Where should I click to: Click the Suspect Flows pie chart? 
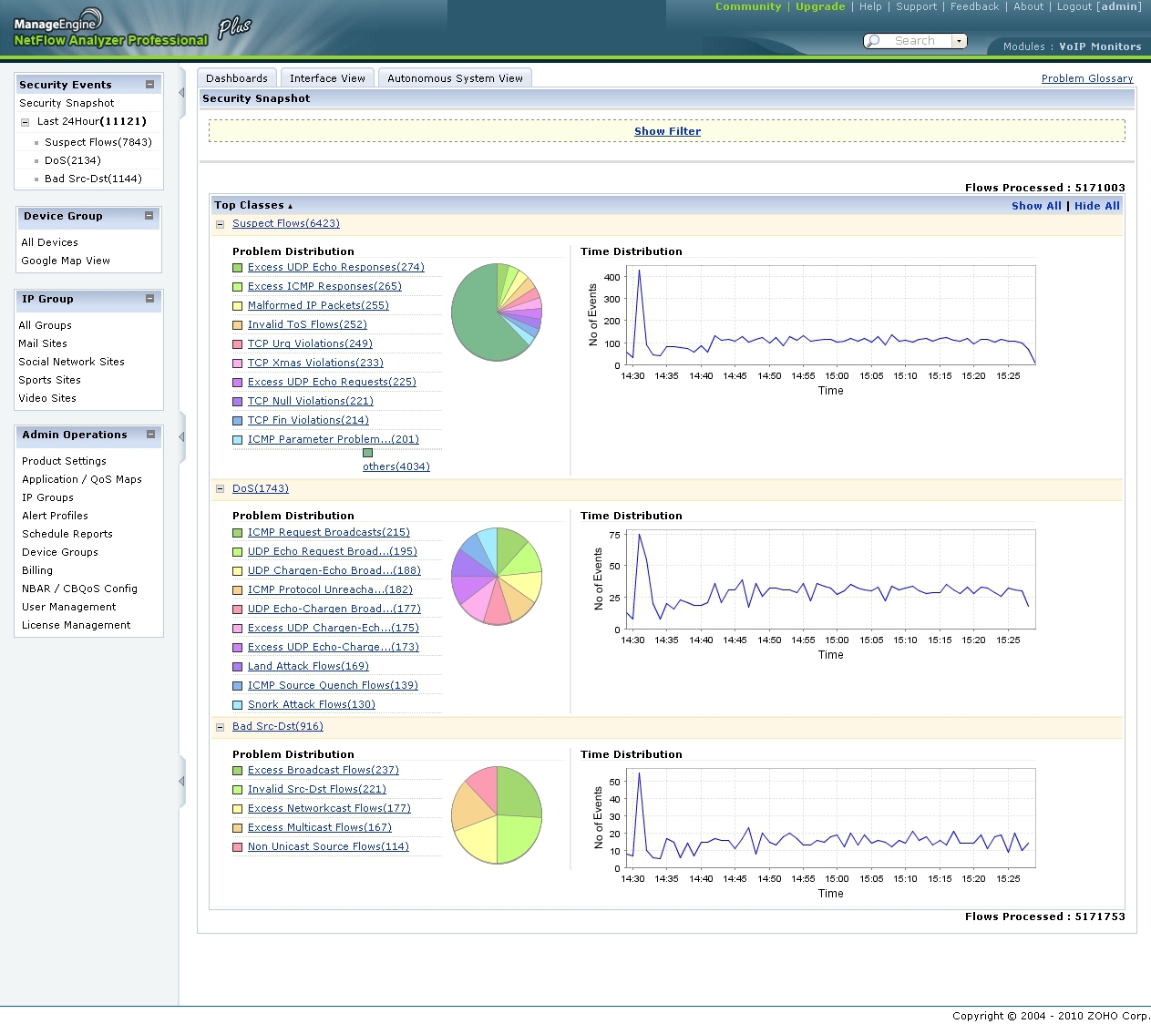497,312
